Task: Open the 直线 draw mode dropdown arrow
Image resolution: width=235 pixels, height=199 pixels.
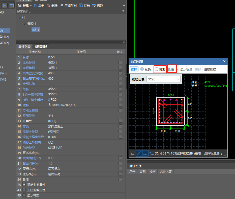Action: coord(178,70)
